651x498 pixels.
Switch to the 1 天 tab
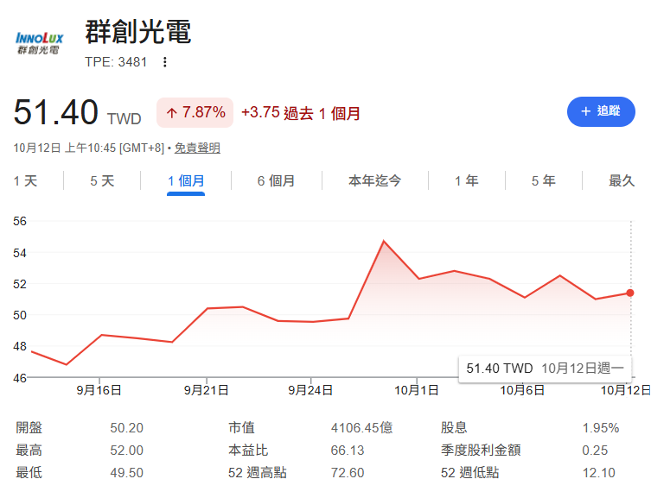click(x=25, y=181)
